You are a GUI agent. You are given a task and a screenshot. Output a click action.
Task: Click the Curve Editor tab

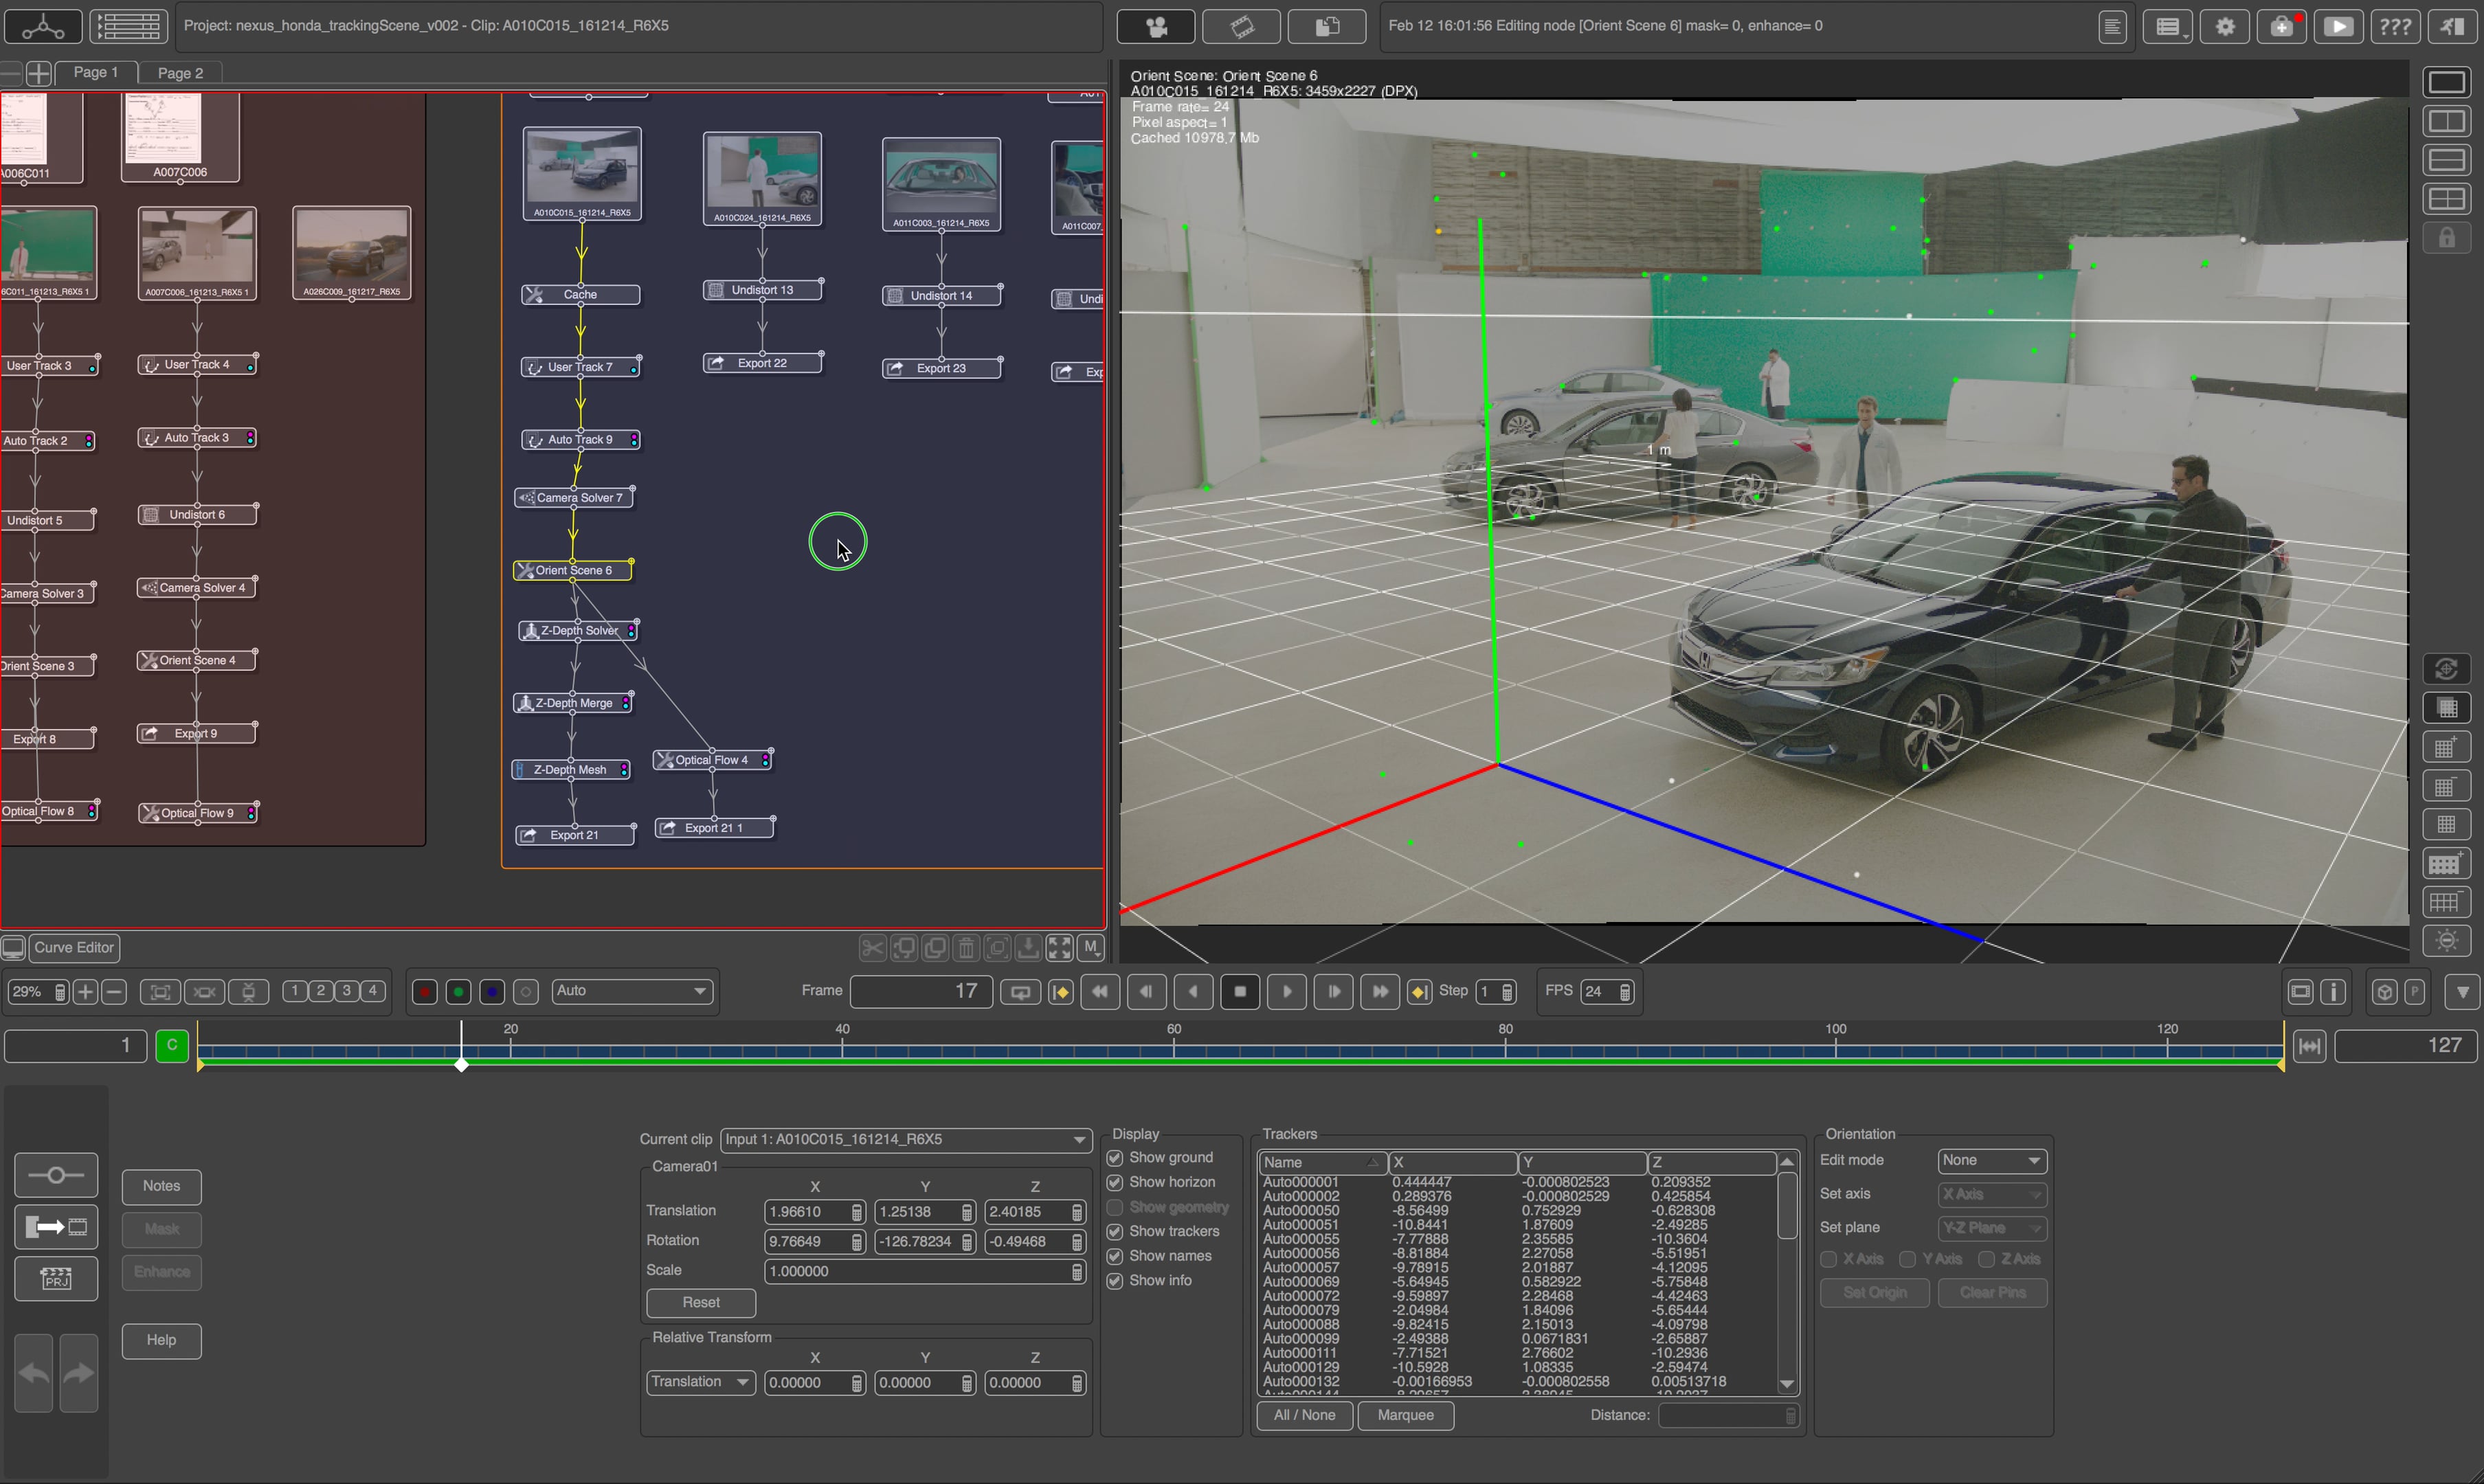click(74, 948)
